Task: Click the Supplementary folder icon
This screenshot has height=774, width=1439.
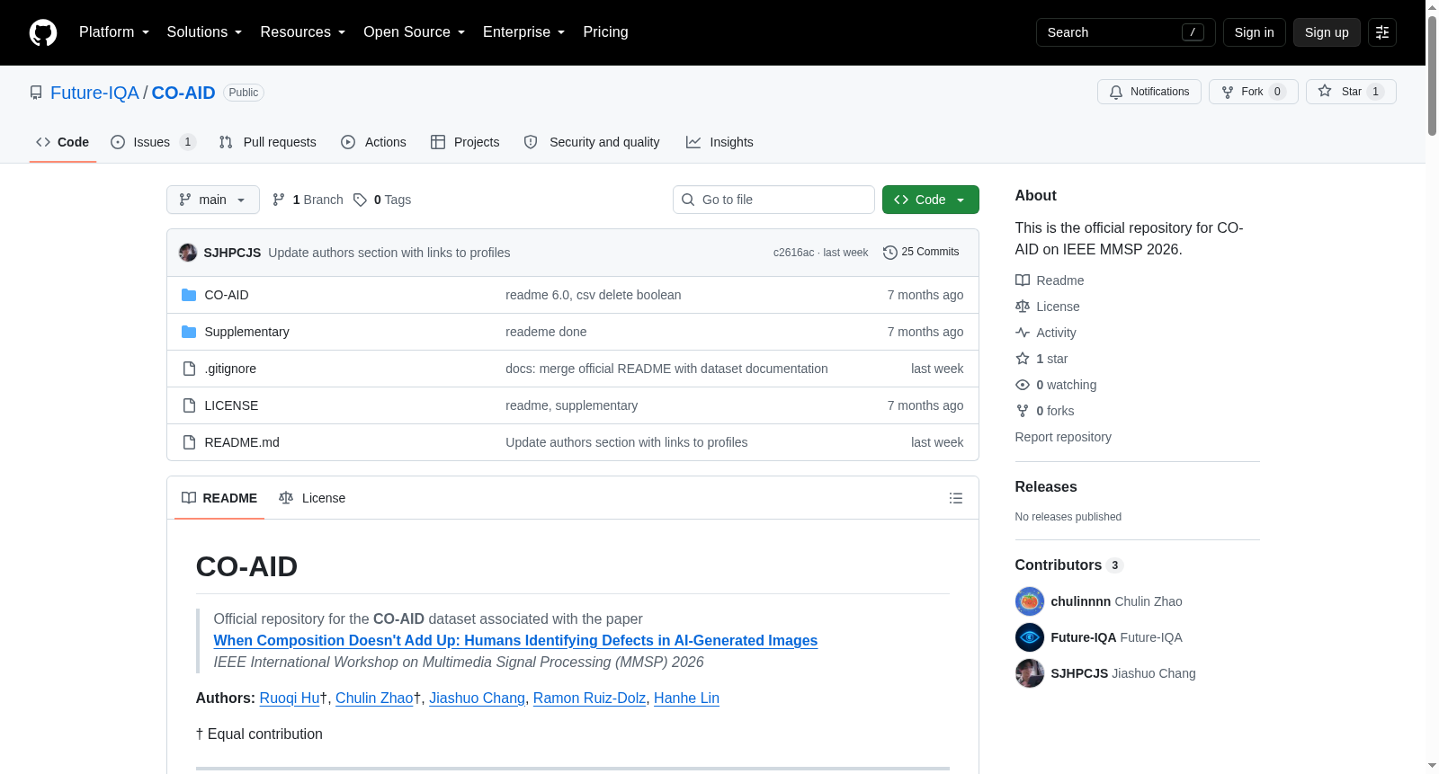Action: tap(189, 332)
